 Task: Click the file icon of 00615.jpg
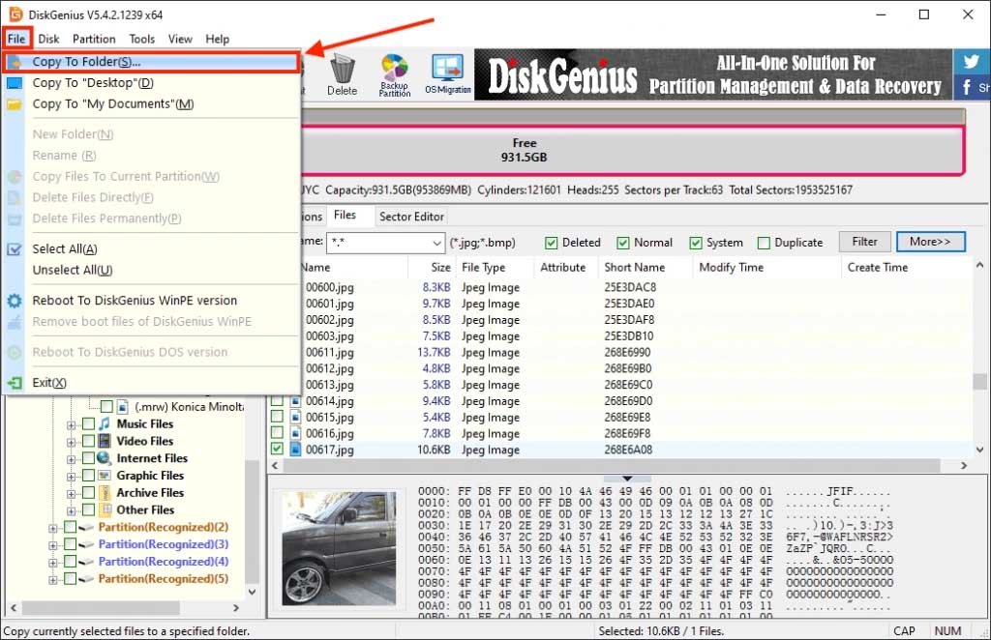coord(295,417)
